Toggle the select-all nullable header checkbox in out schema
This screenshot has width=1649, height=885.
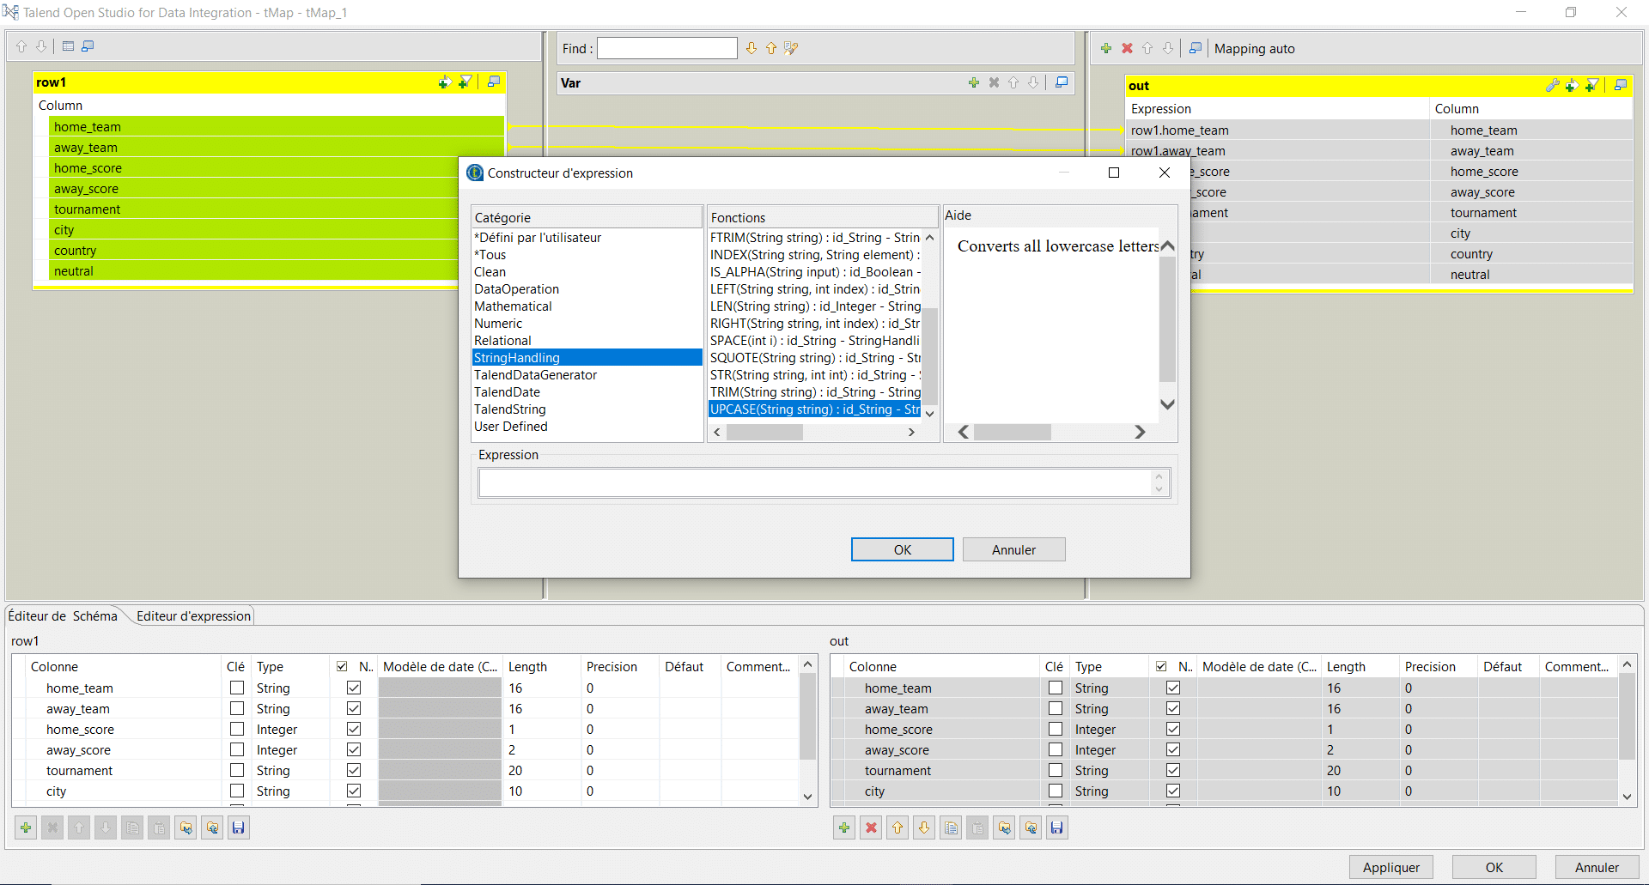1161,666
